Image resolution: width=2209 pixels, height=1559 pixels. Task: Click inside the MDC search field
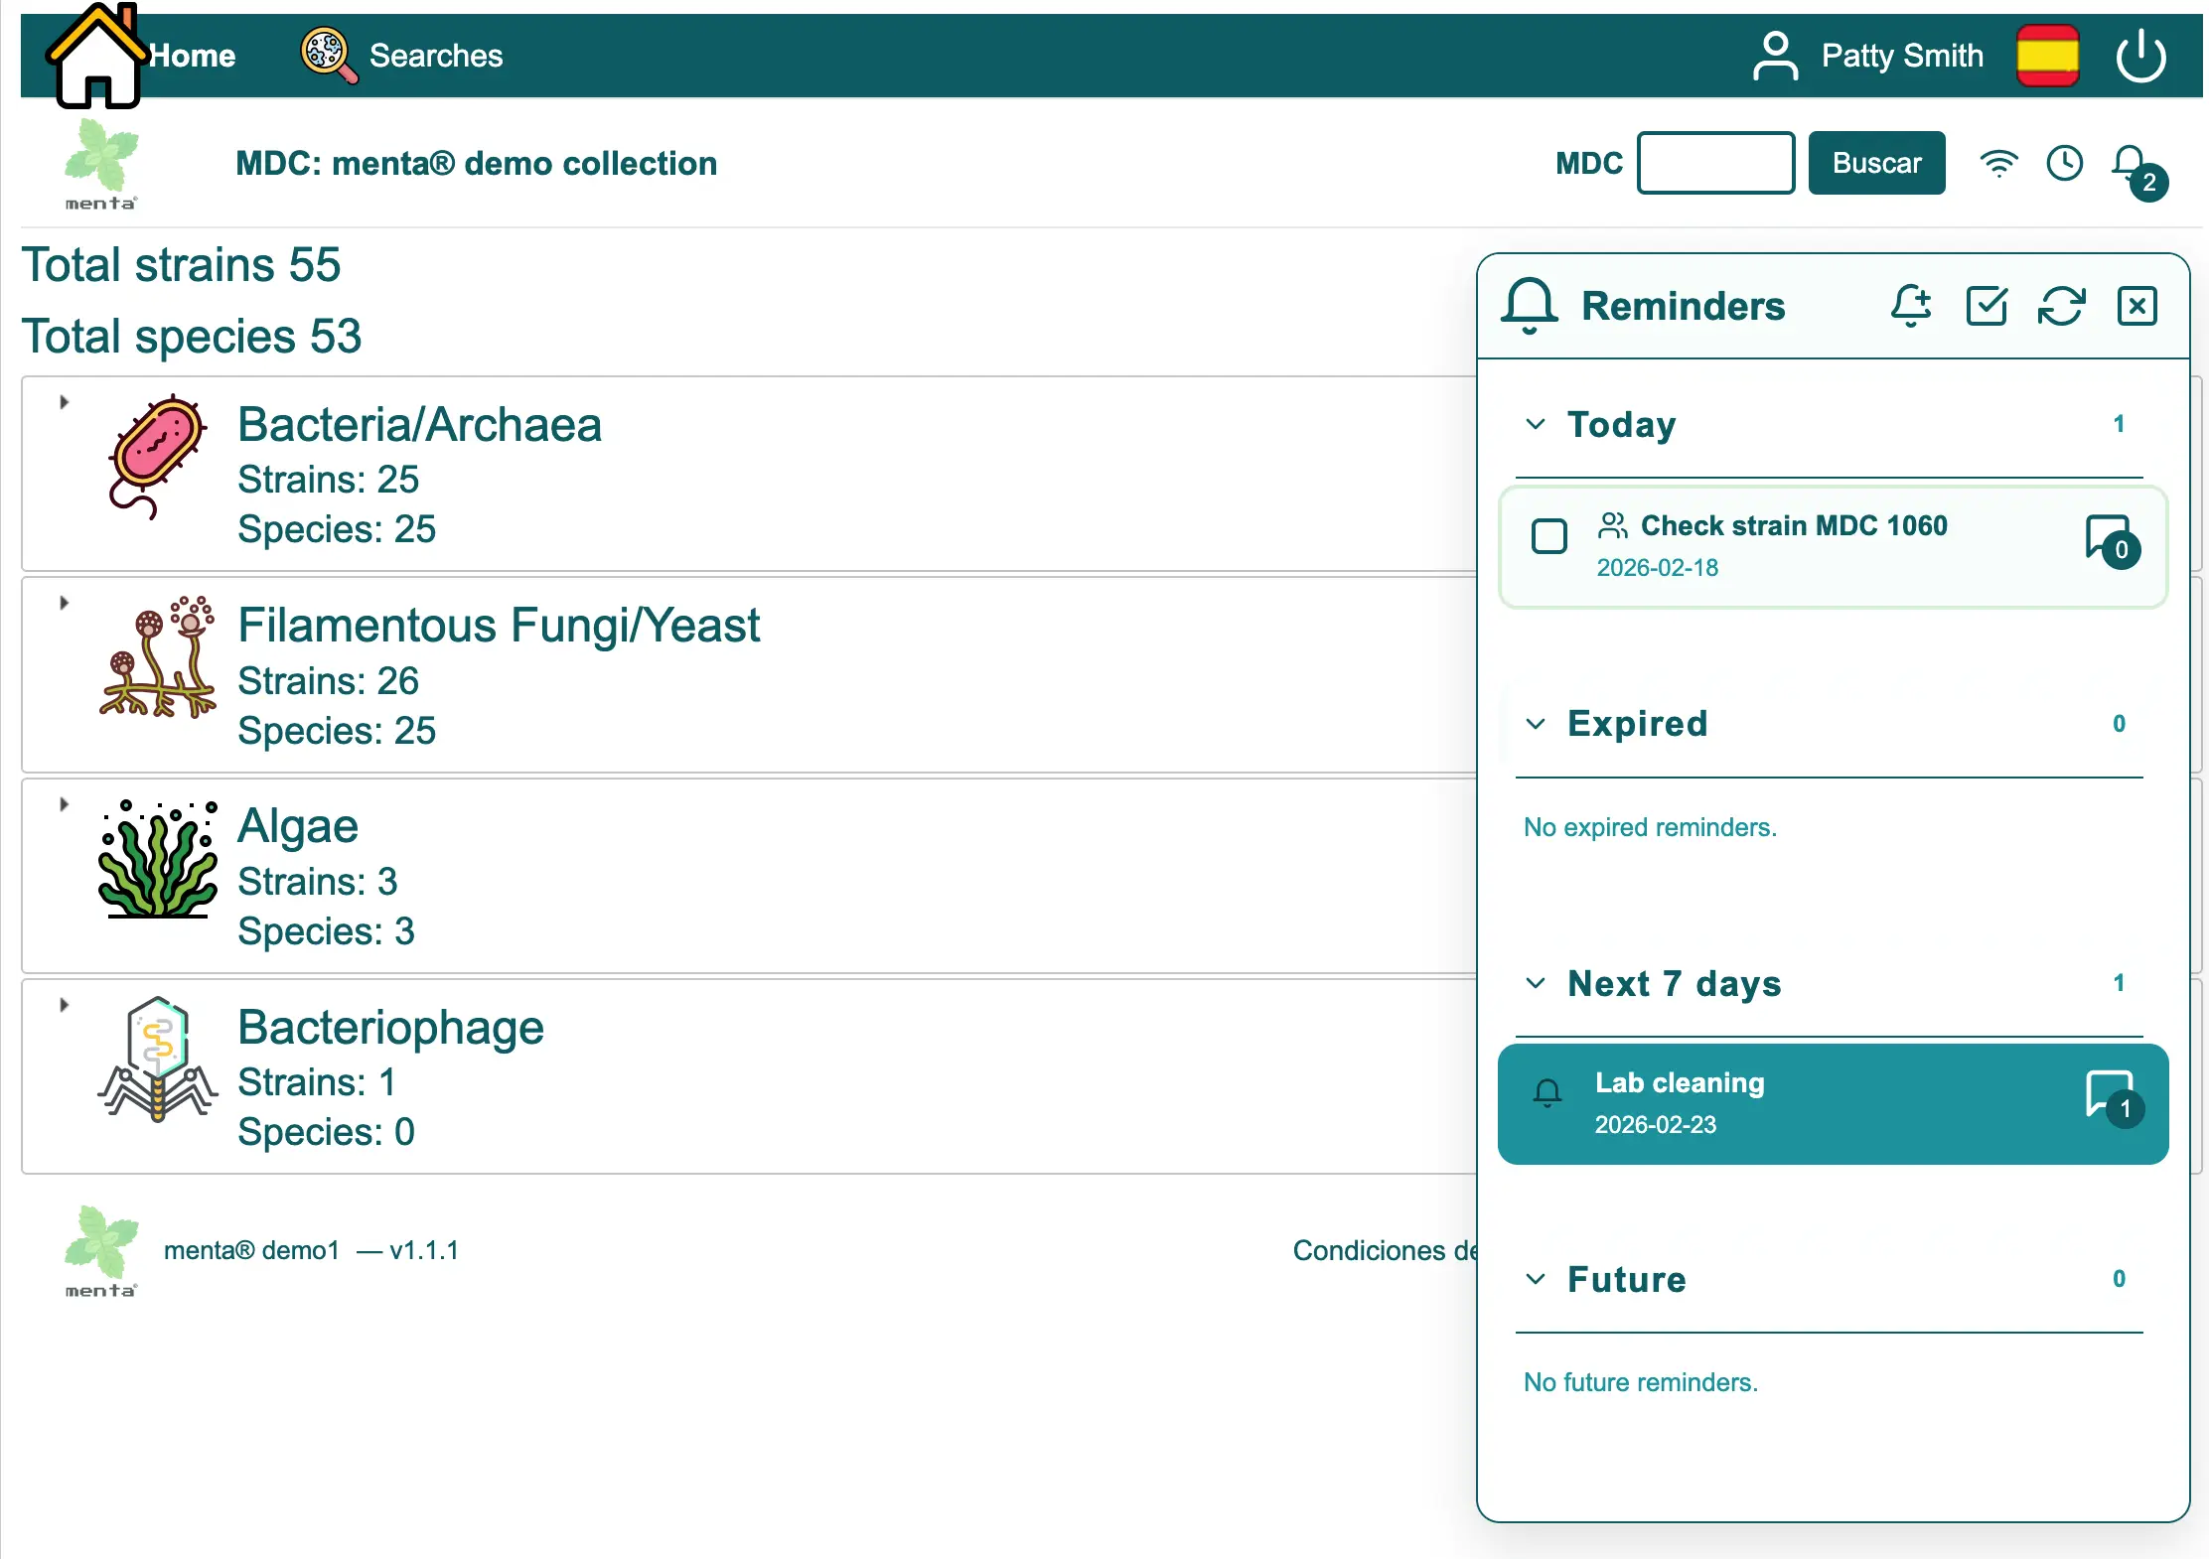click(1714, 163)
